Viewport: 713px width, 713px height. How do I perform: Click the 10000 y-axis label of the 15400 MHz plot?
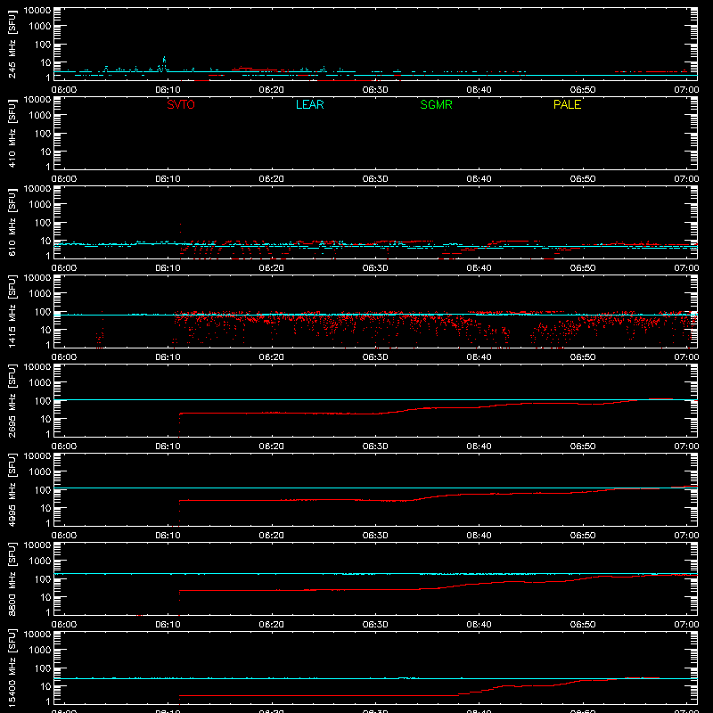point(37,635)
